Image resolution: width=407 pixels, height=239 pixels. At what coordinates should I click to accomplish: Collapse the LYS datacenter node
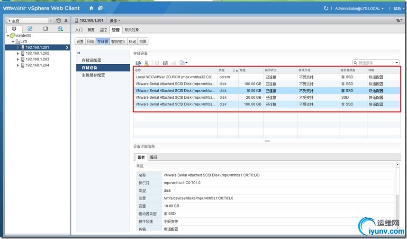(13, 42)
